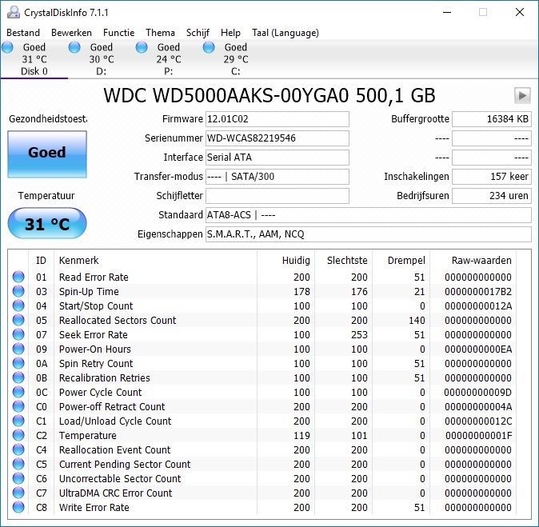Click the Firmware field 12.01C02
The height and width of the screenshot is (527, 539).
(x=277, y=119)
